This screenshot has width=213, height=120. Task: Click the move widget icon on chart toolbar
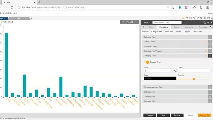coord(123,22)
